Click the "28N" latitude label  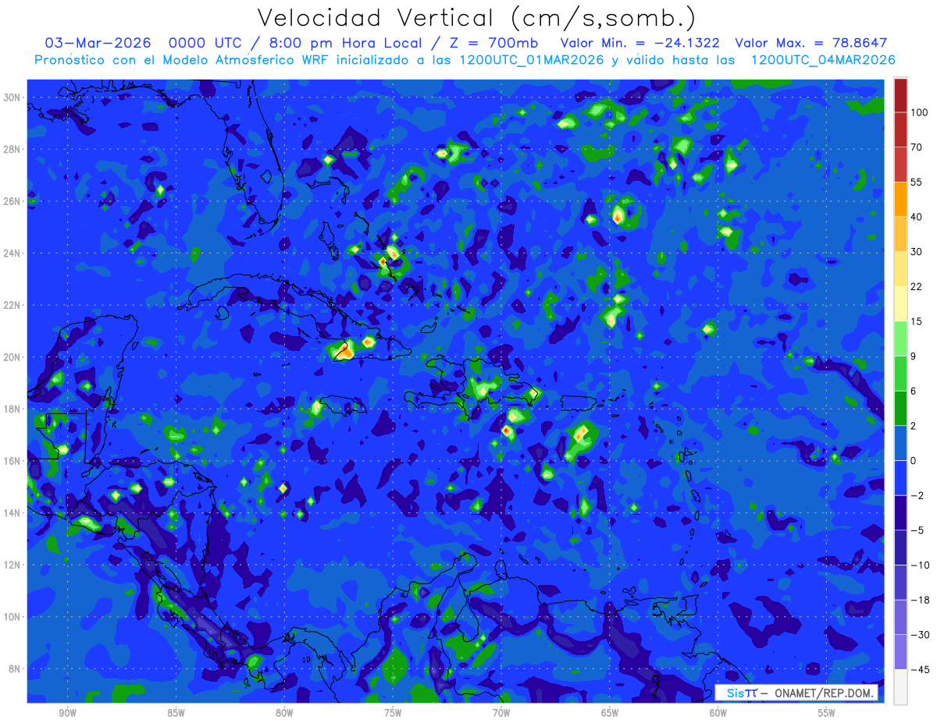click(12, 149)
